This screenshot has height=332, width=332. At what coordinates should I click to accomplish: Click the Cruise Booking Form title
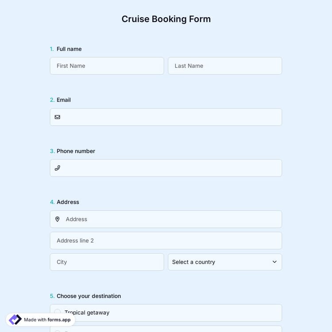point(166,19)
